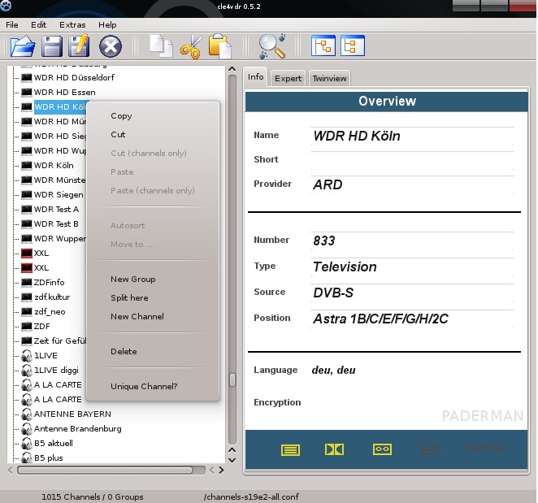The image size is (538, 503).
Task: Open the Twinview tab
Action: (329, 78)
